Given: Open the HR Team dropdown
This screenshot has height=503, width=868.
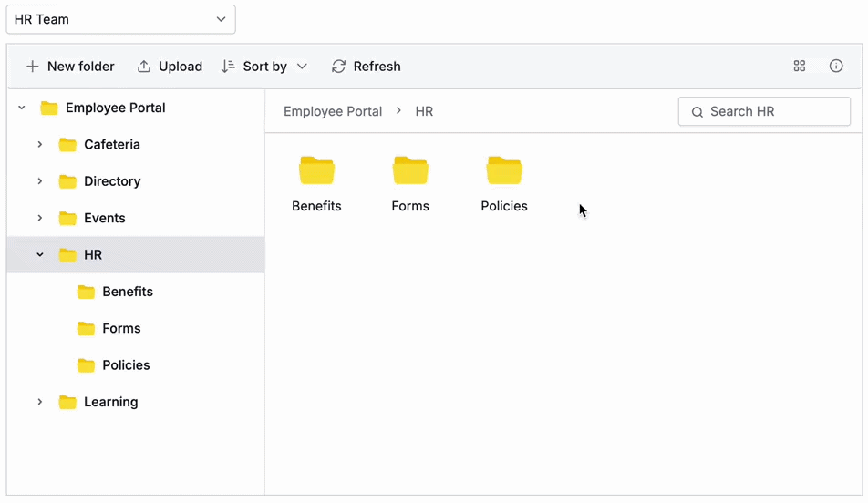Looking at the screenshot, I should pyautogui.click(x=120, y=19).
